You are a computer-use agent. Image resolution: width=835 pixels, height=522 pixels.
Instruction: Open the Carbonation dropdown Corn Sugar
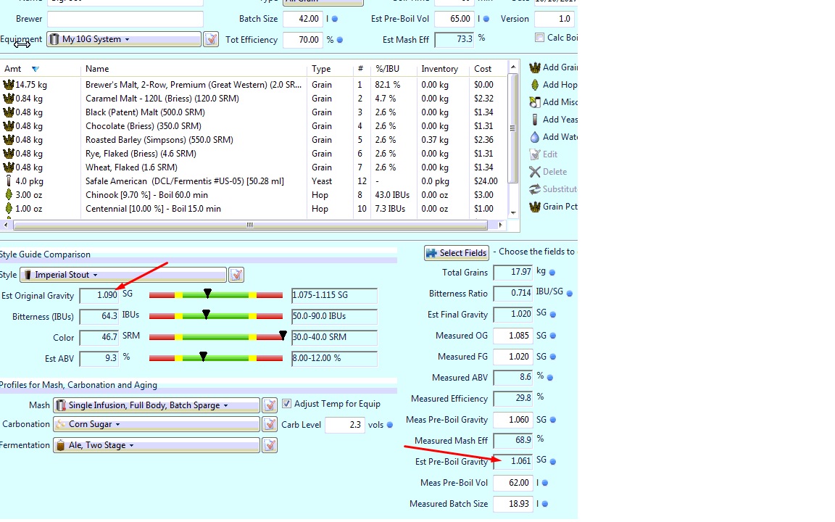(x=157, y=424)
